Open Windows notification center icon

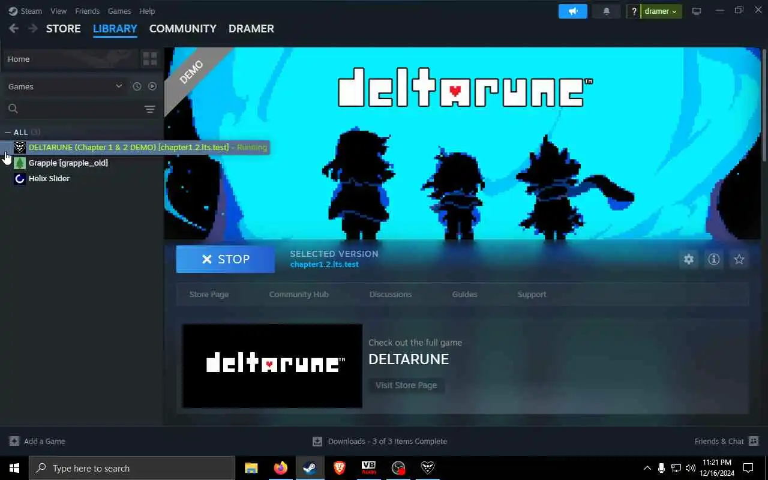tap(748, 468)
